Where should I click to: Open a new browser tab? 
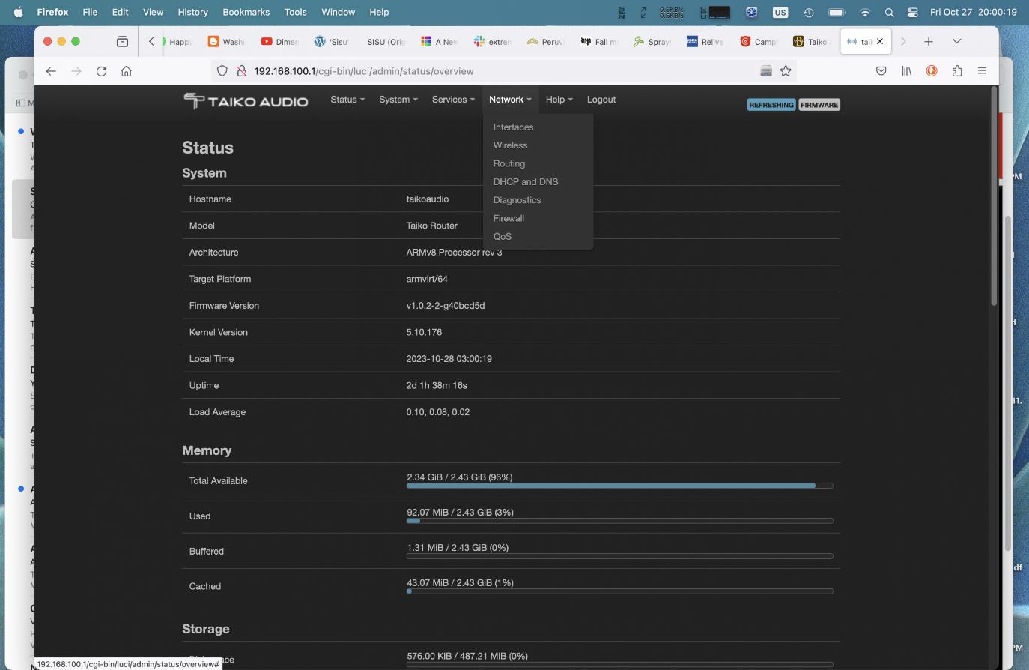point(928,42)
